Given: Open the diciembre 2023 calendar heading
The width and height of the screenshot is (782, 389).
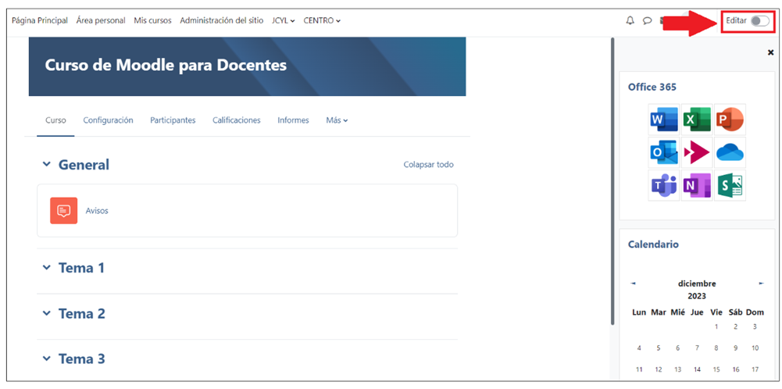Looking at the screenshot, I should point(697,290).
